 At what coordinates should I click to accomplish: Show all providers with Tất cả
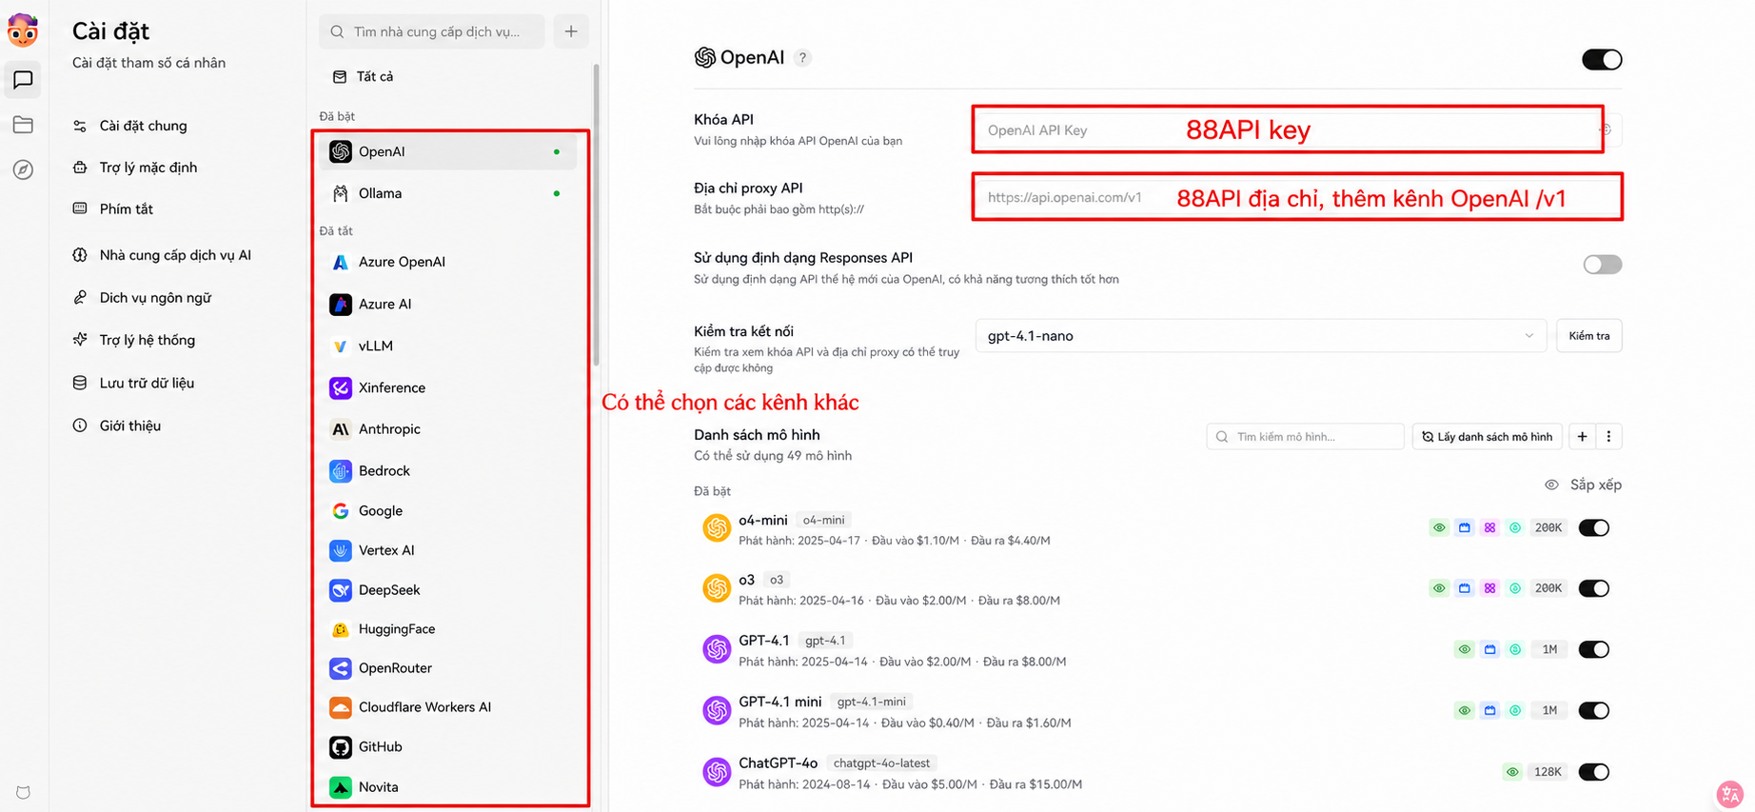[x=448, y=76]
